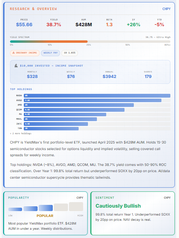This screenshot has height=238, width=179.
Task: Click the NVDA ticker label
Action: pos(19,96)
